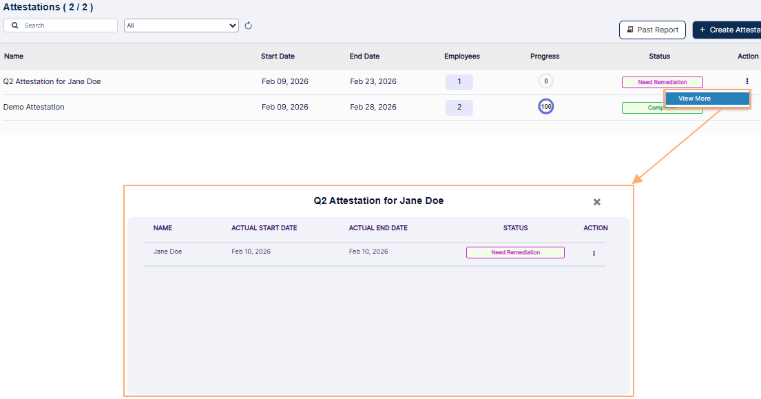The width and height of the screenshot is (761, 399).
Task: Select View More from the action menu
Action: [707, 98]
